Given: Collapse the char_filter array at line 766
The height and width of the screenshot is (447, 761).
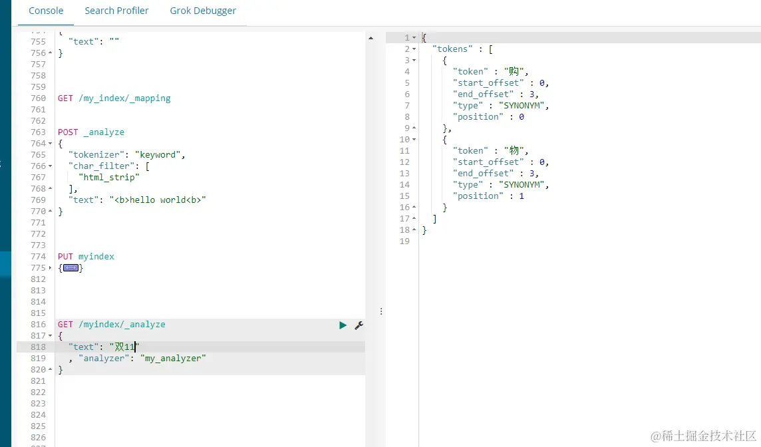Looking at the screenshot, I should pyautogui.click(x=50, y=166).
